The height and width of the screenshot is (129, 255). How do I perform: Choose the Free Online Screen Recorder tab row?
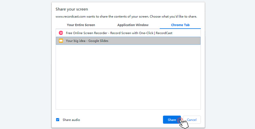128,33
